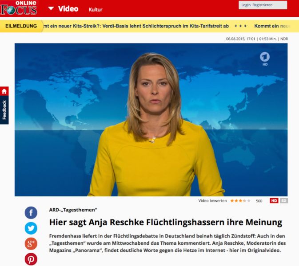Share the video on Google Plus
The image size is (299, 266).
click(31, 244)
